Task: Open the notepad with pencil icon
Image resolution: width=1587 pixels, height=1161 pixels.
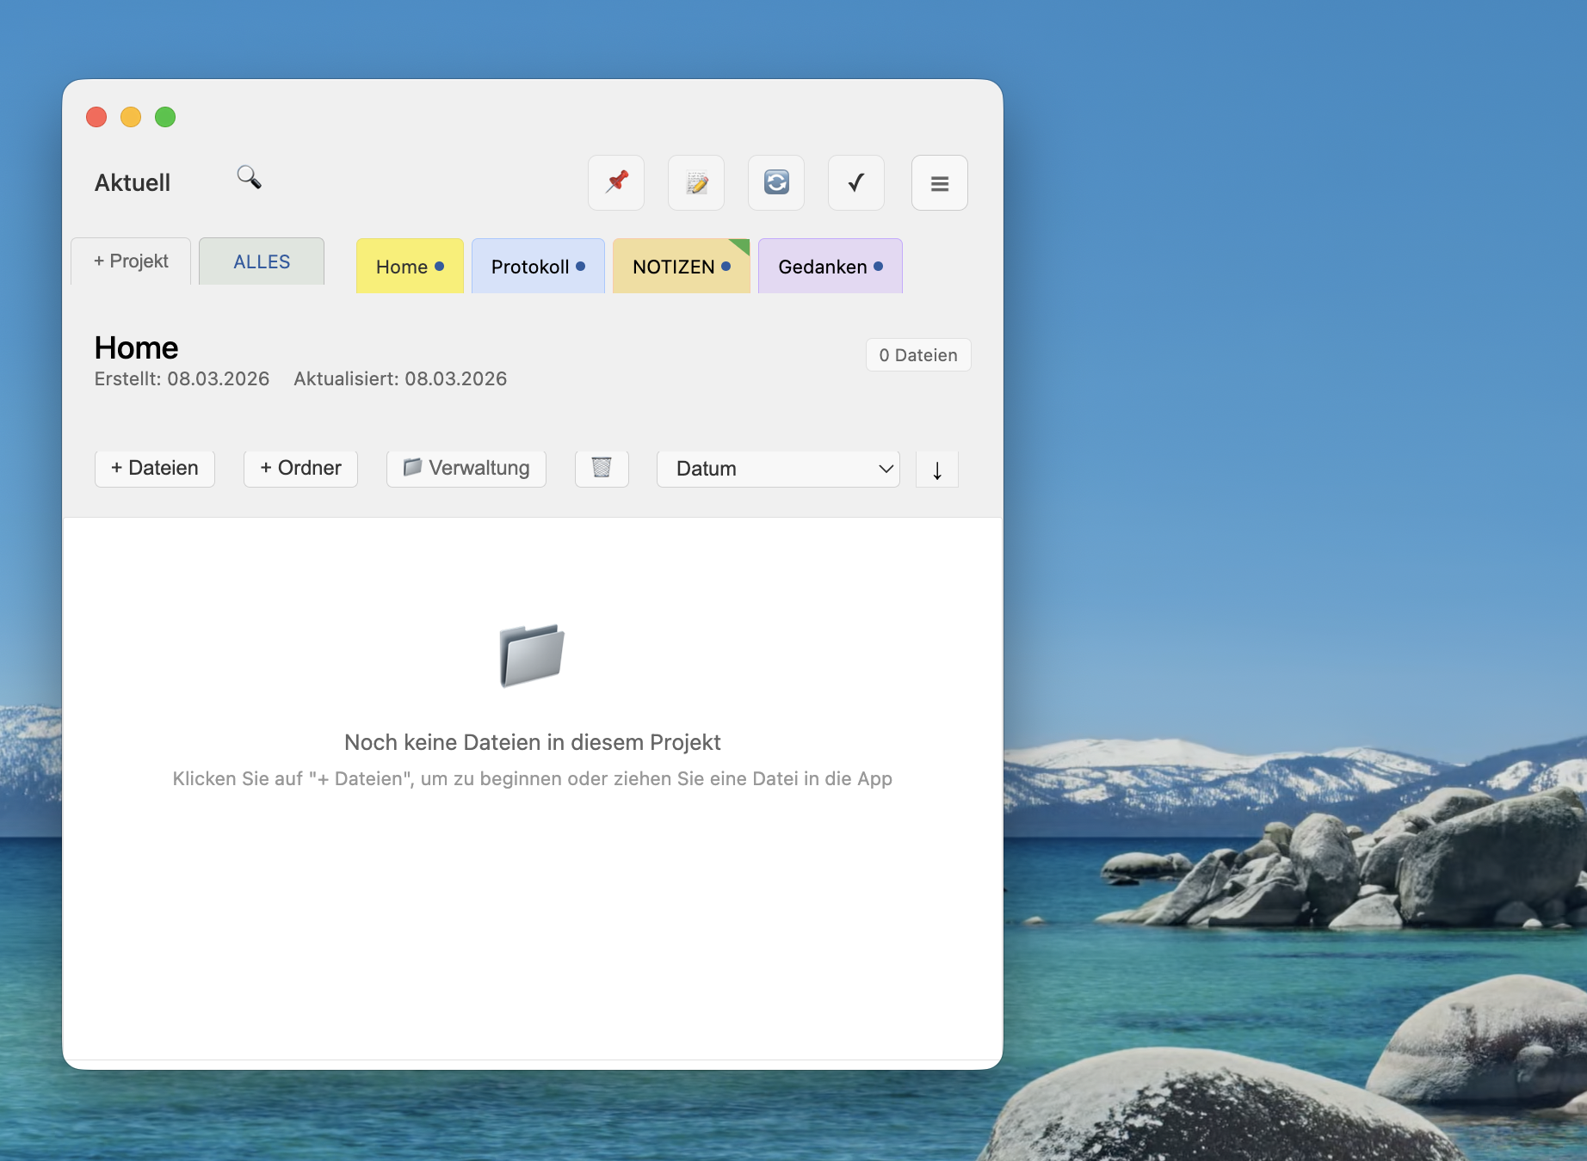Action: click(x=696, y=182)
